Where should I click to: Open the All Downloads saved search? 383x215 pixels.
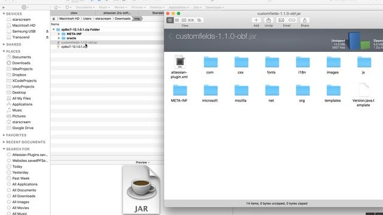pyautogui.click(x=24, y=196)
